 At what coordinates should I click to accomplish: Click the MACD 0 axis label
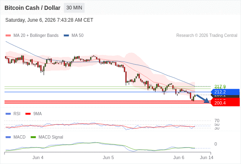coord(216,144)
